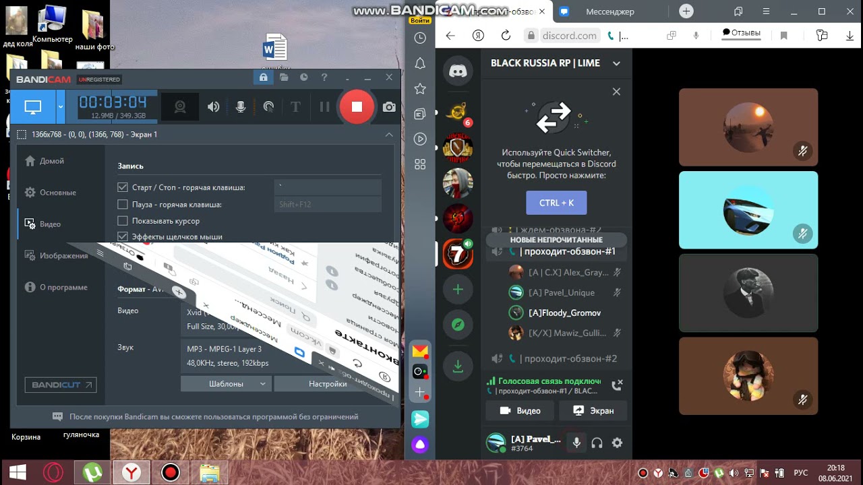863x485 pixels.
Task: Enable Bandicam webcam overlay icon
Action: click(x=180, y=106)
